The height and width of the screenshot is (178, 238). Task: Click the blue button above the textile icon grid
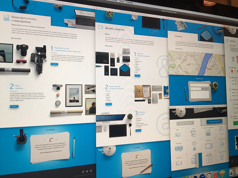click(214, 121)
